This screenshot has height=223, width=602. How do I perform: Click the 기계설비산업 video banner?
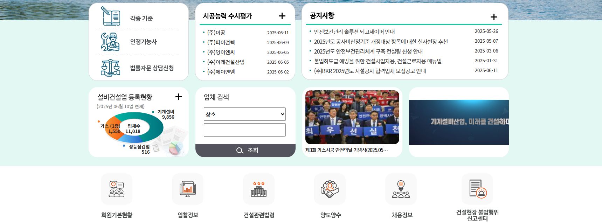[x=459, y=122]
